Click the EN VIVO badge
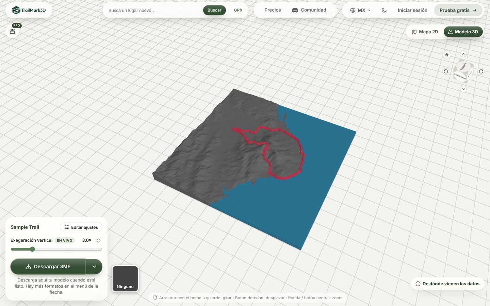The width and height of the screenshot is (490, 306). pos(65,240)
